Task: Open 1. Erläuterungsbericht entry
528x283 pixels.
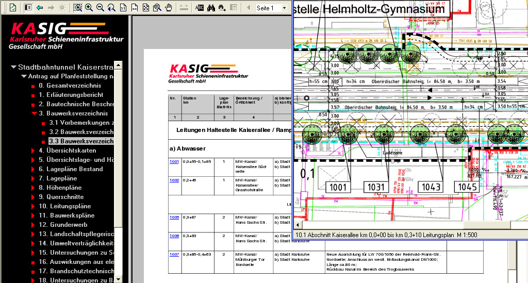Action: 71,95
